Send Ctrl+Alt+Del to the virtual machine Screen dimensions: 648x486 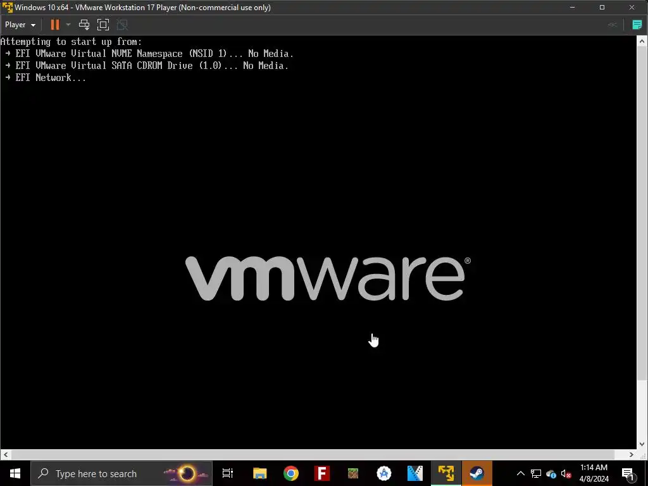click(x=84, y=25)
